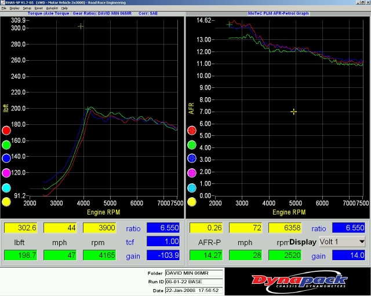Click the Dynapack chassis dynamometers logo
This screenshot has width=371, height=296.
297,281
